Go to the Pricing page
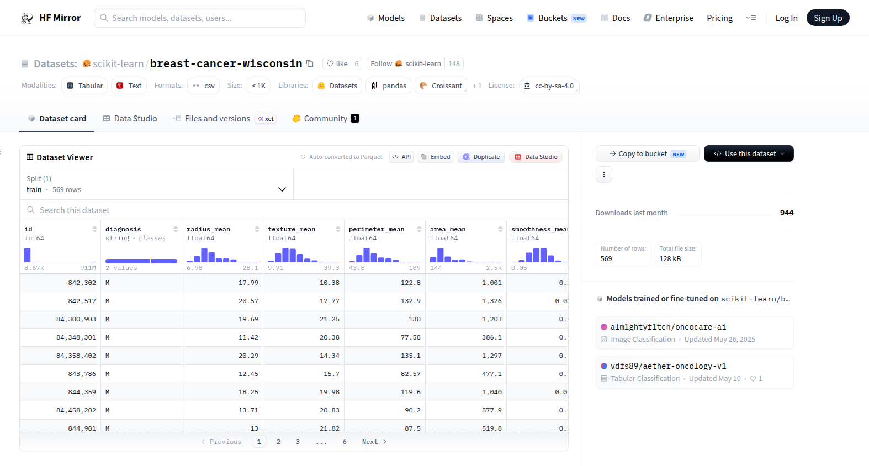This screenshot has height=466, width=869. (x=719, y=18)
